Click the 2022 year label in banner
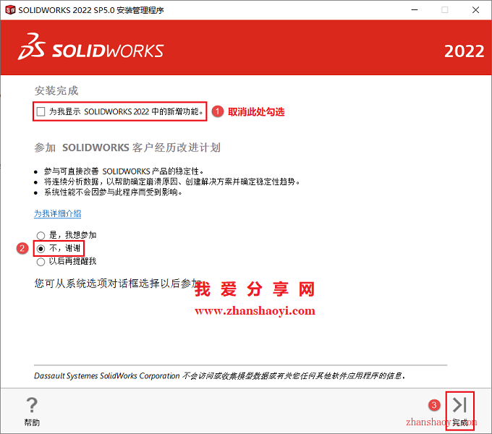The height and width of the screenshot is (434, 492). pyautogui.click(x=464, y=51)
